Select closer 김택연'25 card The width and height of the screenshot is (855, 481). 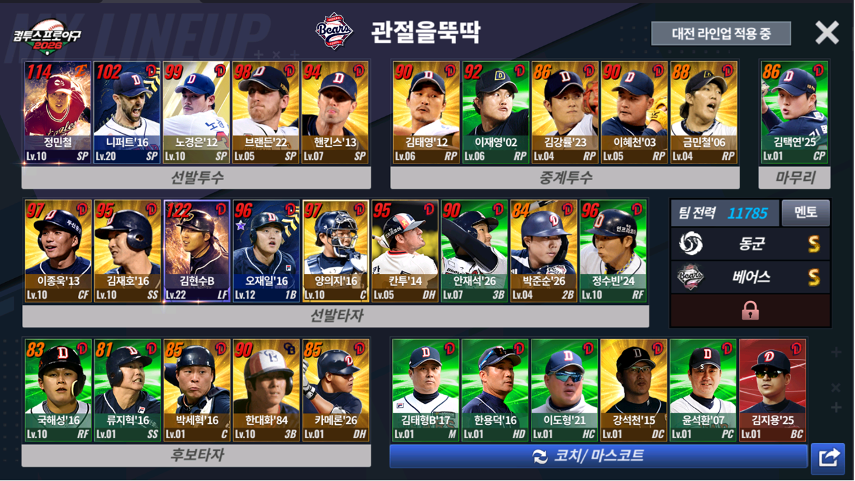tap(795, 113)
